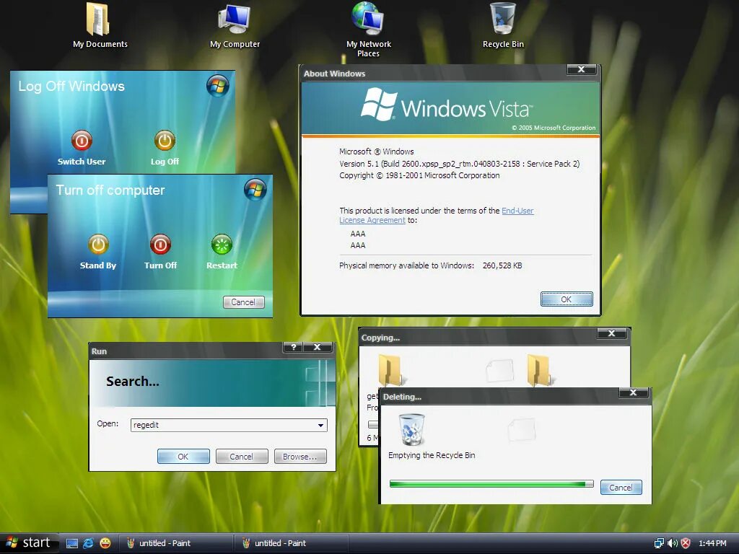Screen dimensions: 739x554
Task: Select the My Computer desktop icon
Action: pyautogui.click(x=235, y=26)
